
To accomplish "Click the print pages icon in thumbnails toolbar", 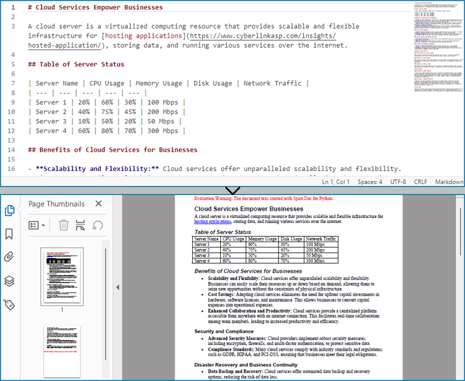I will [80, 225].
